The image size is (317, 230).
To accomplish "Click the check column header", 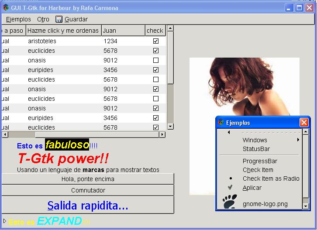I will [x=155, y=31].
